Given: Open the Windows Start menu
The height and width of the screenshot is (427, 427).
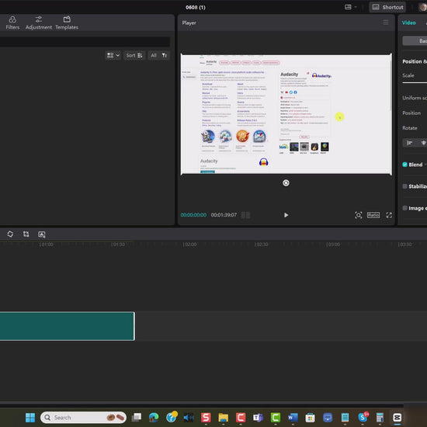Looking at the screenshot, I should [x=30, y=418].
